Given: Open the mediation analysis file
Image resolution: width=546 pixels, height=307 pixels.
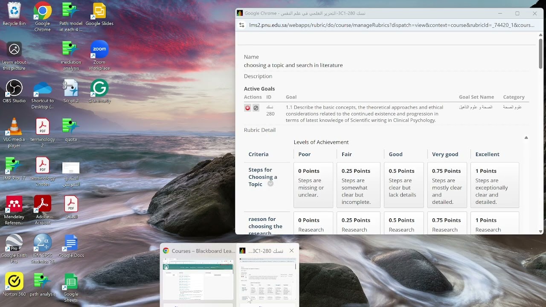Looking at the screenshot, I should tap(71, 56).
